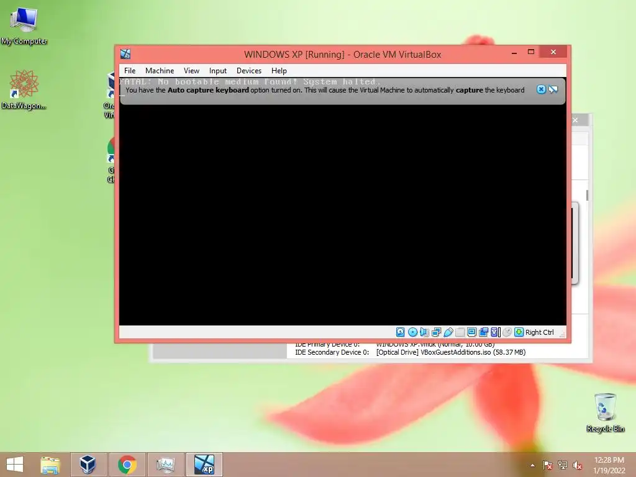Open the muted volume tray icon

(x=578, y=465)
